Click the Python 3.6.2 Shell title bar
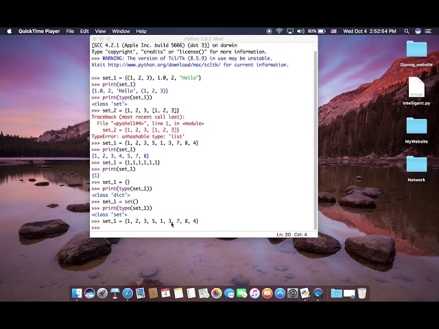This screenshot has width=439, height=329. 204,38
